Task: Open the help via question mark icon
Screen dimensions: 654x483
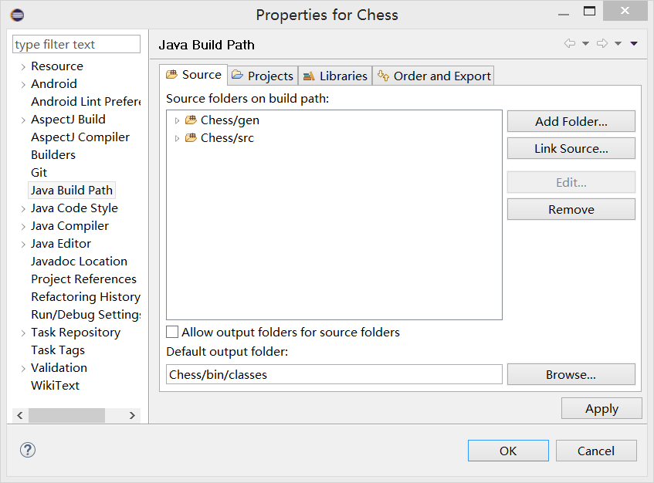Action: click(x=27, y=450)
